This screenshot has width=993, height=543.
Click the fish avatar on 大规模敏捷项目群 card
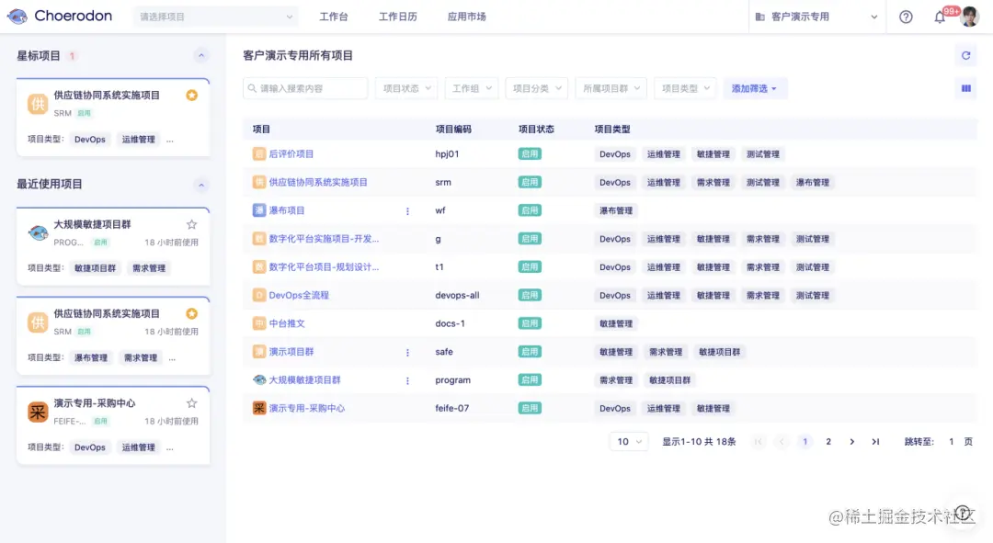pos(38,232)
